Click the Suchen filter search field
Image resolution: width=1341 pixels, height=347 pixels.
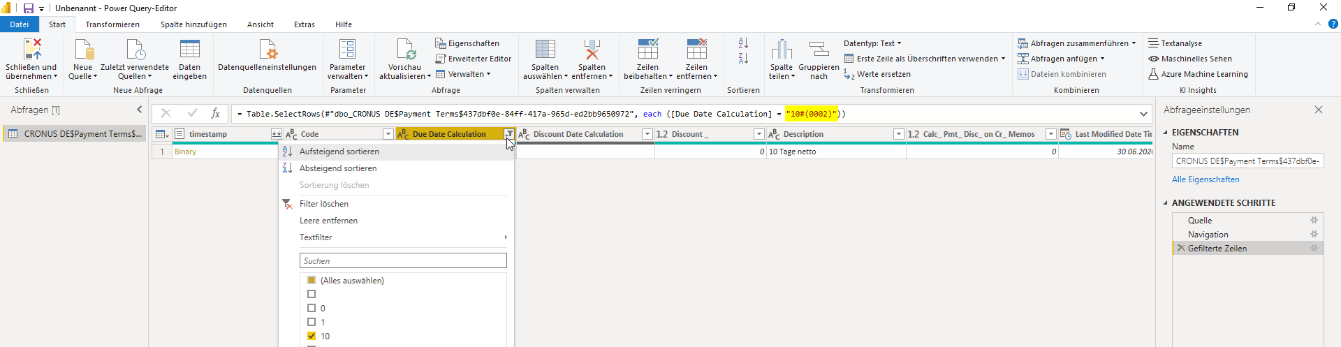[403, 260]
